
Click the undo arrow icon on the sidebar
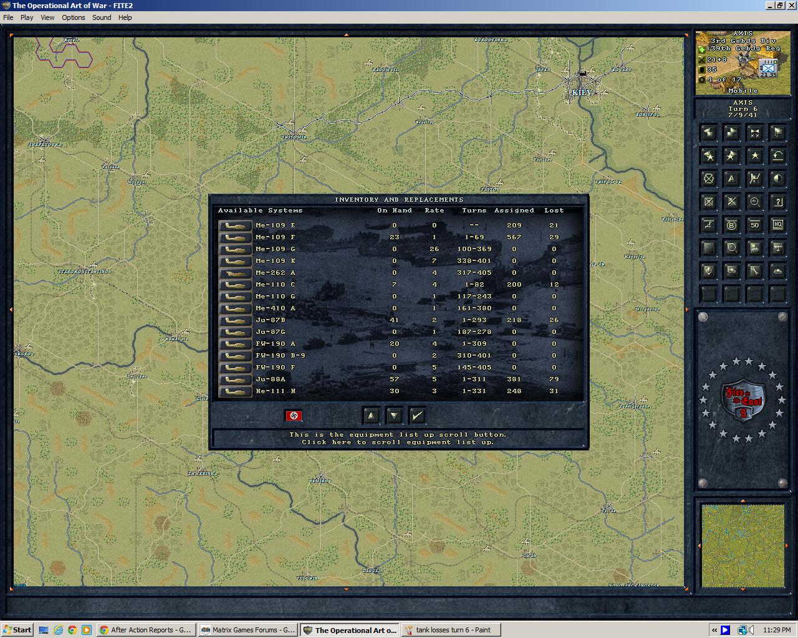[x=777, y=155]
